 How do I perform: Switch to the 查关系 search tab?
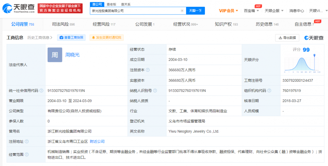point(126,4)
